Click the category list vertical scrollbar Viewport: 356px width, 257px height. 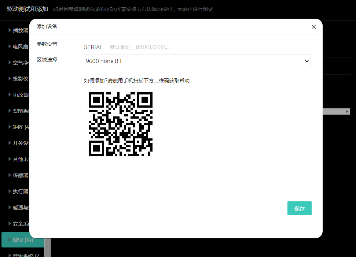(47, 247)
